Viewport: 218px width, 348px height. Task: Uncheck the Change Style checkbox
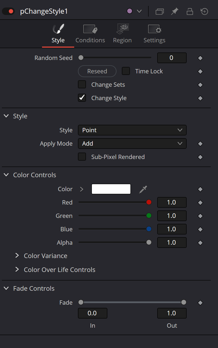tap(82, 98)
